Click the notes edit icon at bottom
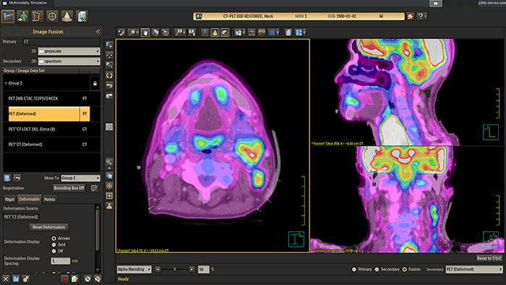The image size is (506, 285). click(x=75, y=279)
